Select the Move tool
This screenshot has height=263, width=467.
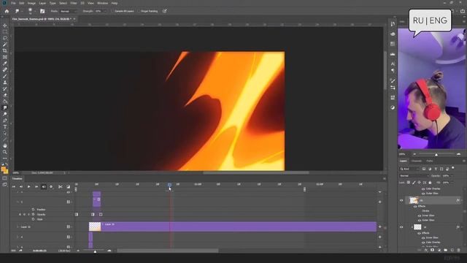coord(5,26)
